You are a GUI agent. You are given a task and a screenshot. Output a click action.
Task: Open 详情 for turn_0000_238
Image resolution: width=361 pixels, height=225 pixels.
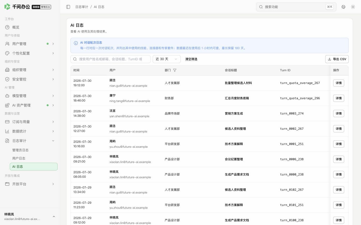[x=339, y=174]
